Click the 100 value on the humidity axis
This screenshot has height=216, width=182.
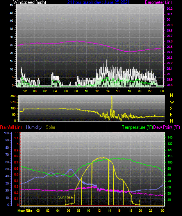point(6,133)
